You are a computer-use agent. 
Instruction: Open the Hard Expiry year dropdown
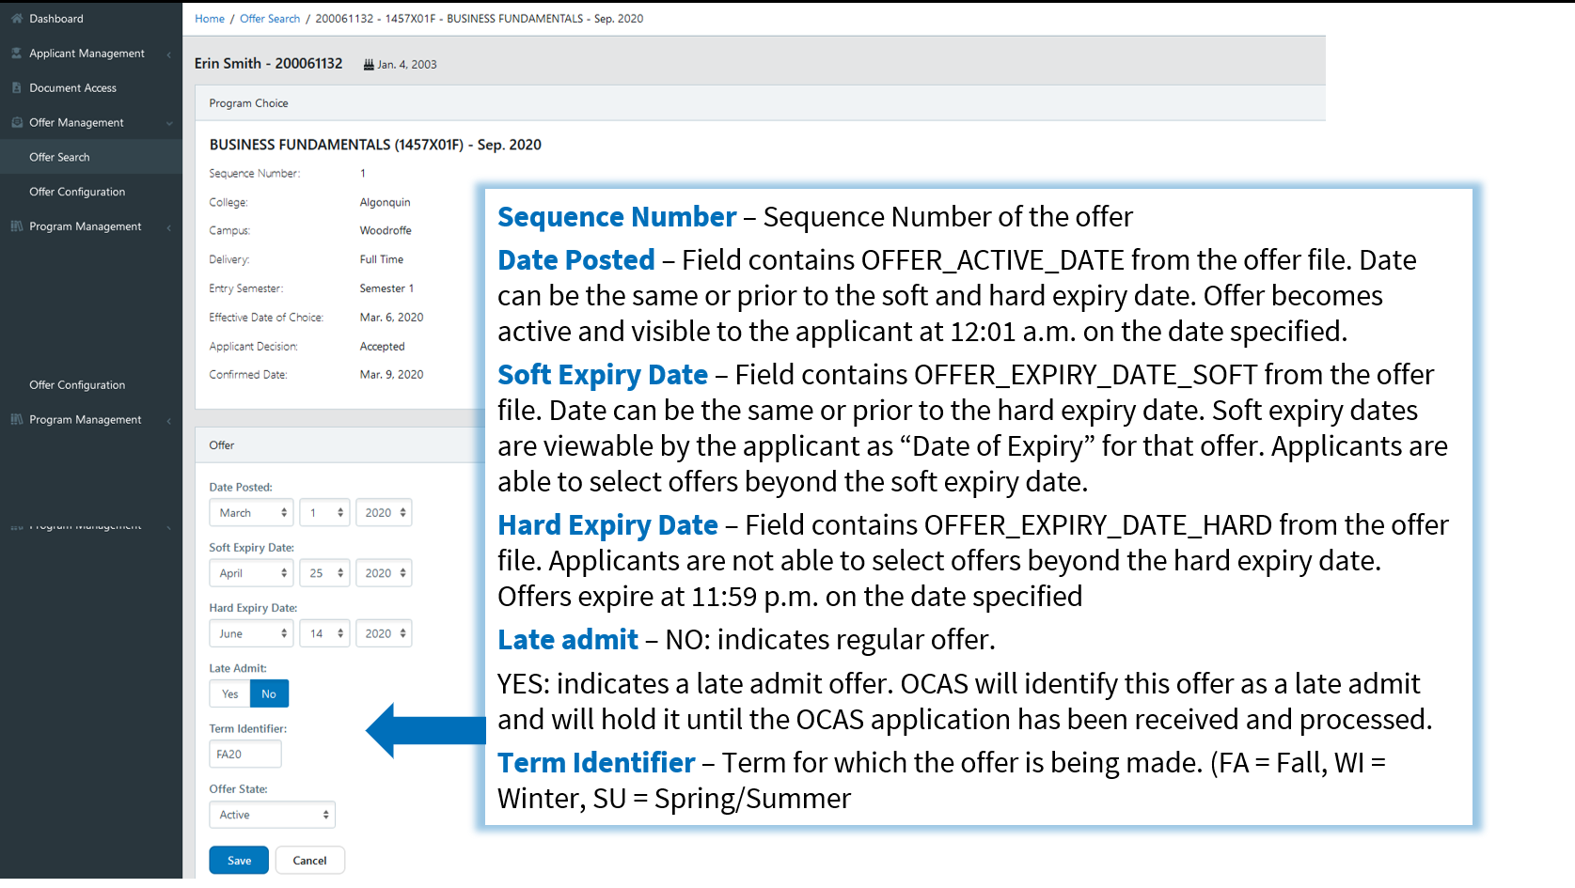coord(384,633)
